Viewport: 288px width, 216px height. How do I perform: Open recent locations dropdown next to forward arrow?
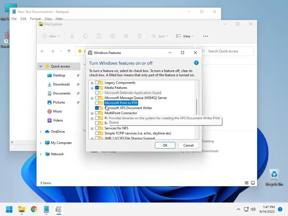[61, 51]
